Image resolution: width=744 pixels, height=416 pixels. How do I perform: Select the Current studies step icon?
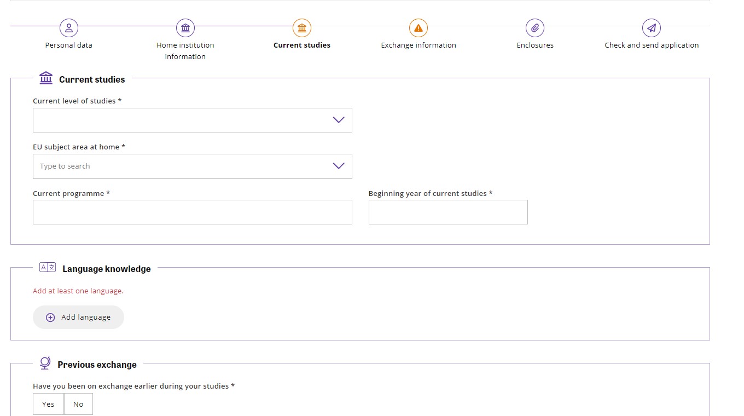click(302, 27)
